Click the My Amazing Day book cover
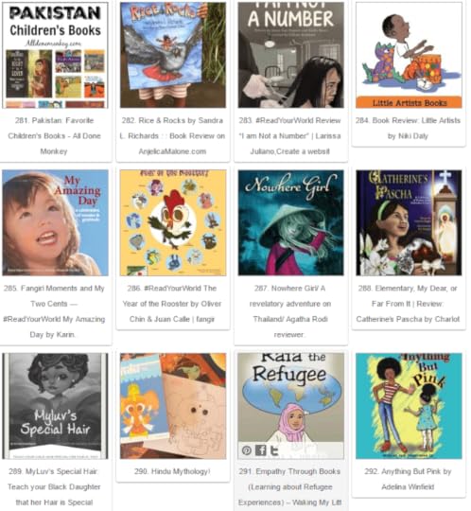Image resolution: width=471 pixels, height=511 pixels. 55,222
